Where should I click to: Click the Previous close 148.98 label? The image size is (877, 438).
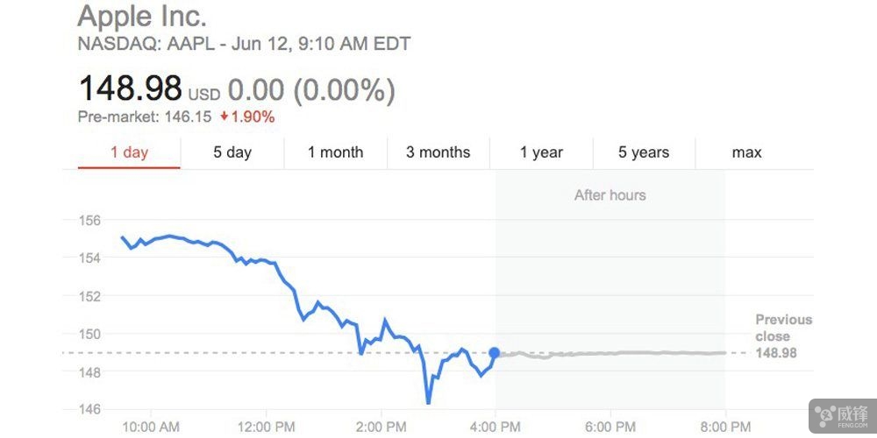pos(783,336)
